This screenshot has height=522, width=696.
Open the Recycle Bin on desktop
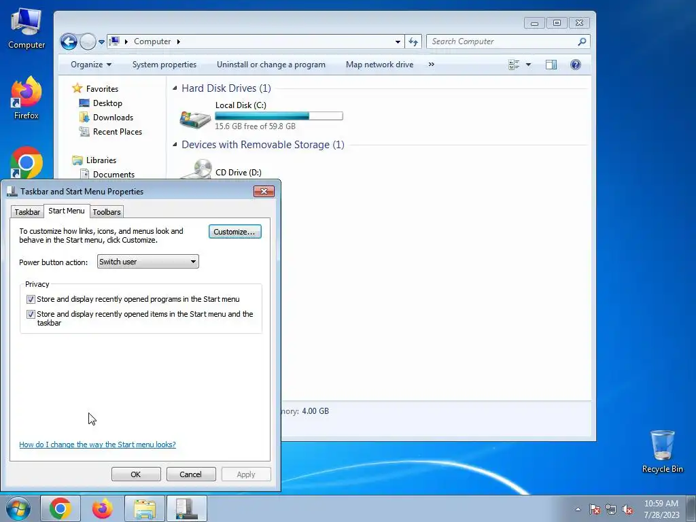(x=662, y=451)
